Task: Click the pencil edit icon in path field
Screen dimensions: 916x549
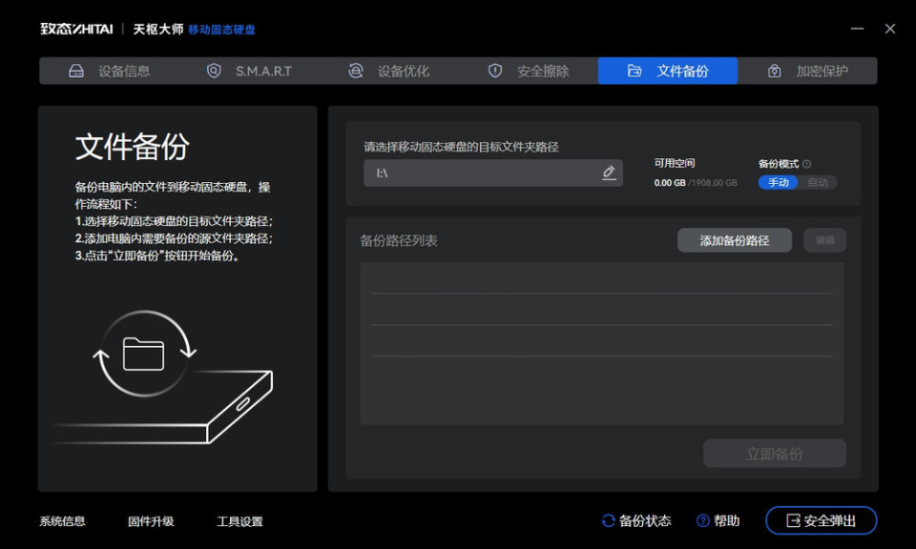Action: pos(609,173)
